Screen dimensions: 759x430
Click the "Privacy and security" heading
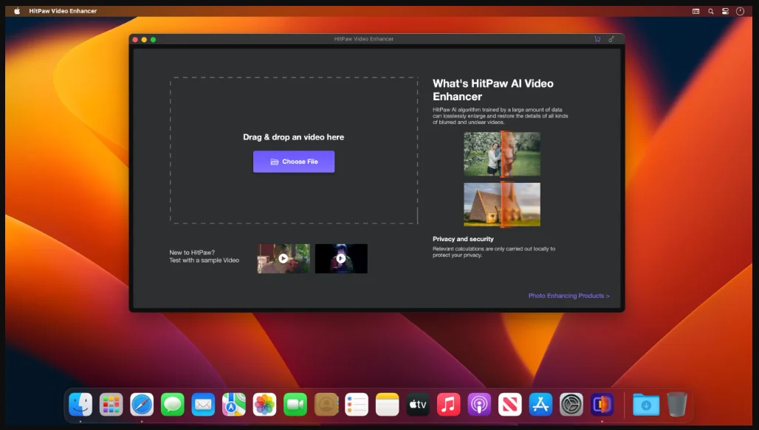point(463,239)
